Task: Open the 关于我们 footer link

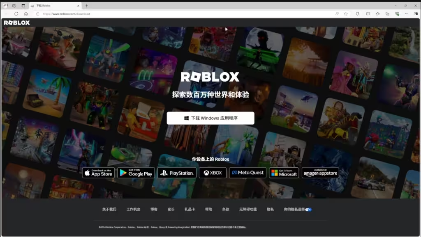Action: coord(109,209)
